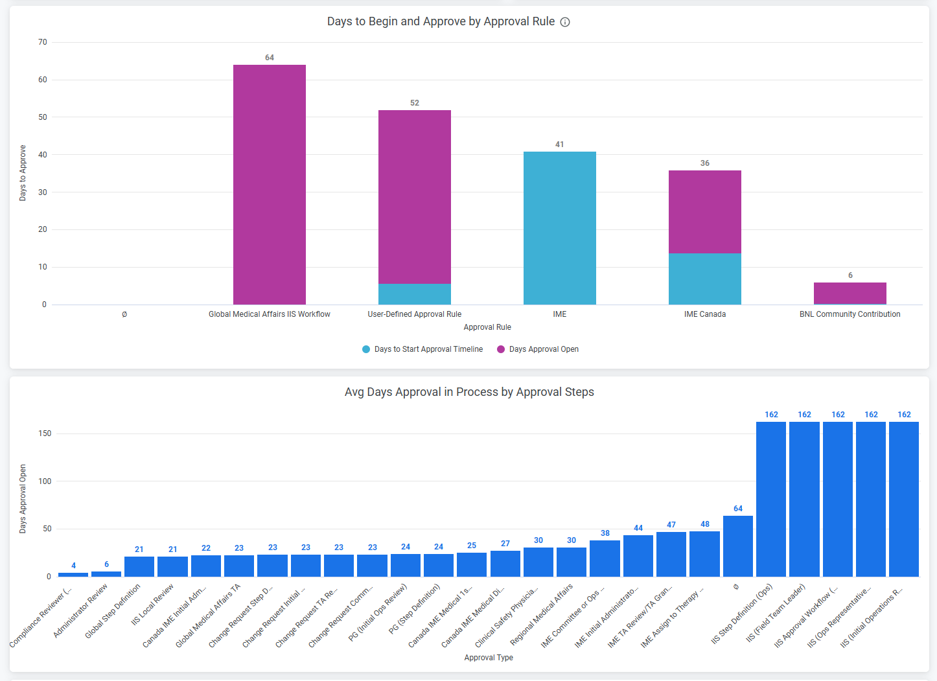Select the ø bar valued 64 in bottom chart
Viewport: 937px width, 681px height.
point(738,546)
